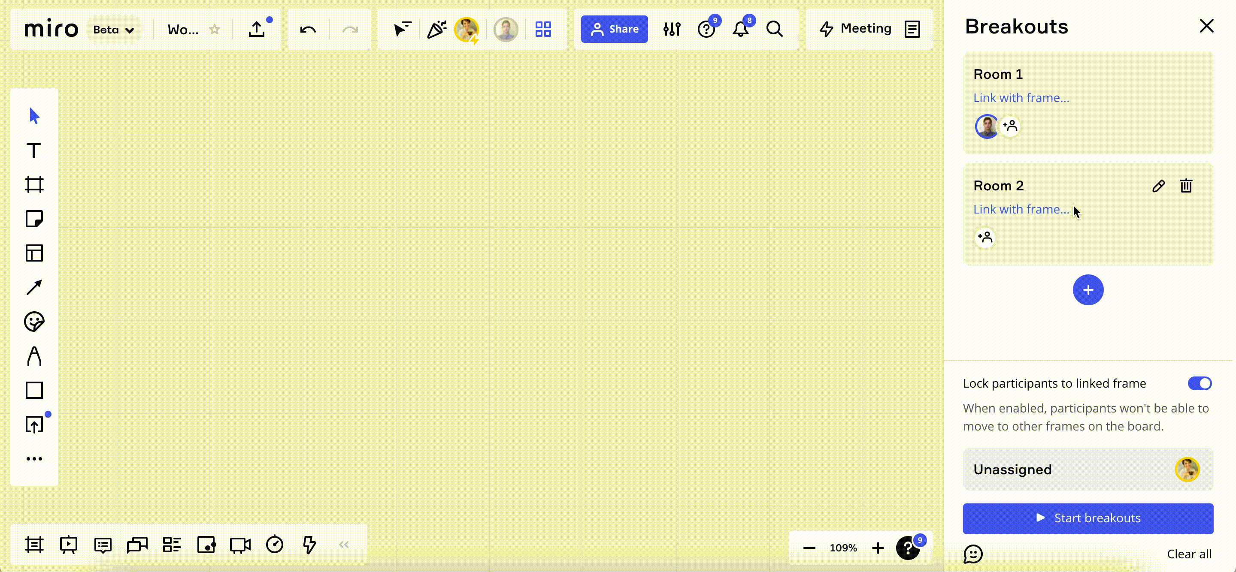The height and width of the screenshot is (572, 1236).
Task: Open the Meeting menu
Action: click(x=855, y=29)
